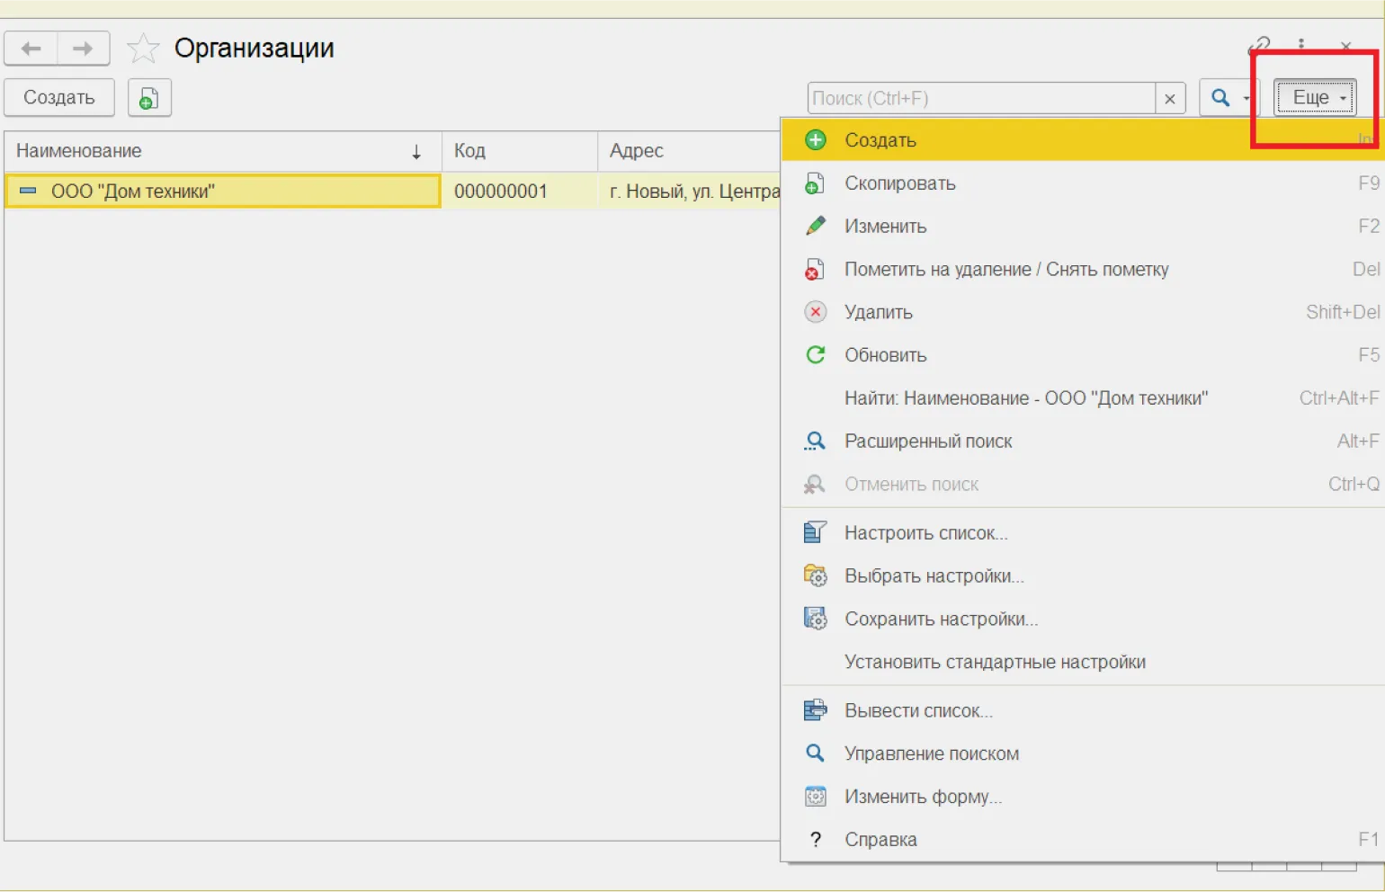Select Пометить на удаление / Снять пометку
Viewport: 1385px width, 892px height.
click(1005, 270)
